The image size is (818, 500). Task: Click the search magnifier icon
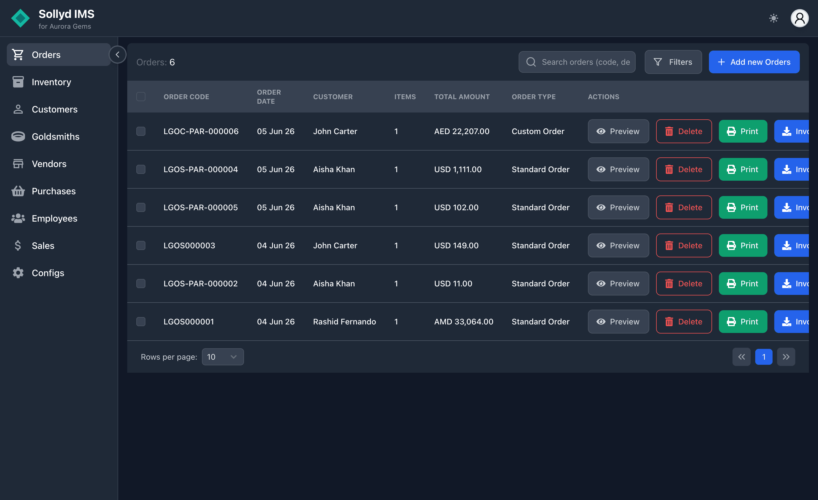point(531,62)
